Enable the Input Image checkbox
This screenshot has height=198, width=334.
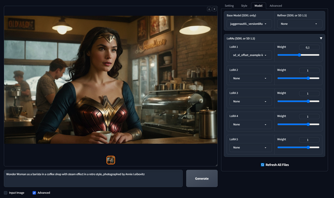point(6,193)
